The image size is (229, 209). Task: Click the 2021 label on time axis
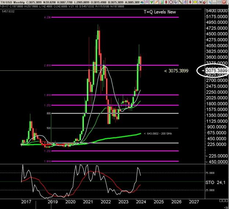(x=88, y=202)
